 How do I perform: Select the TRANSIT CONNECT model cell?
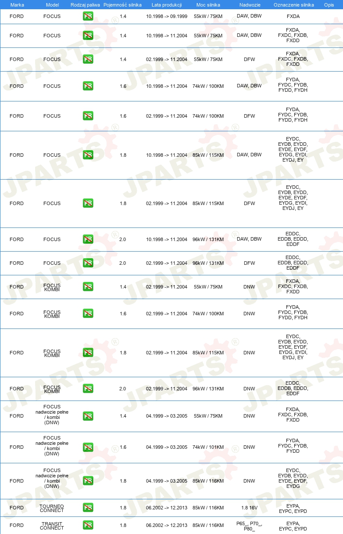click(52, 526)
